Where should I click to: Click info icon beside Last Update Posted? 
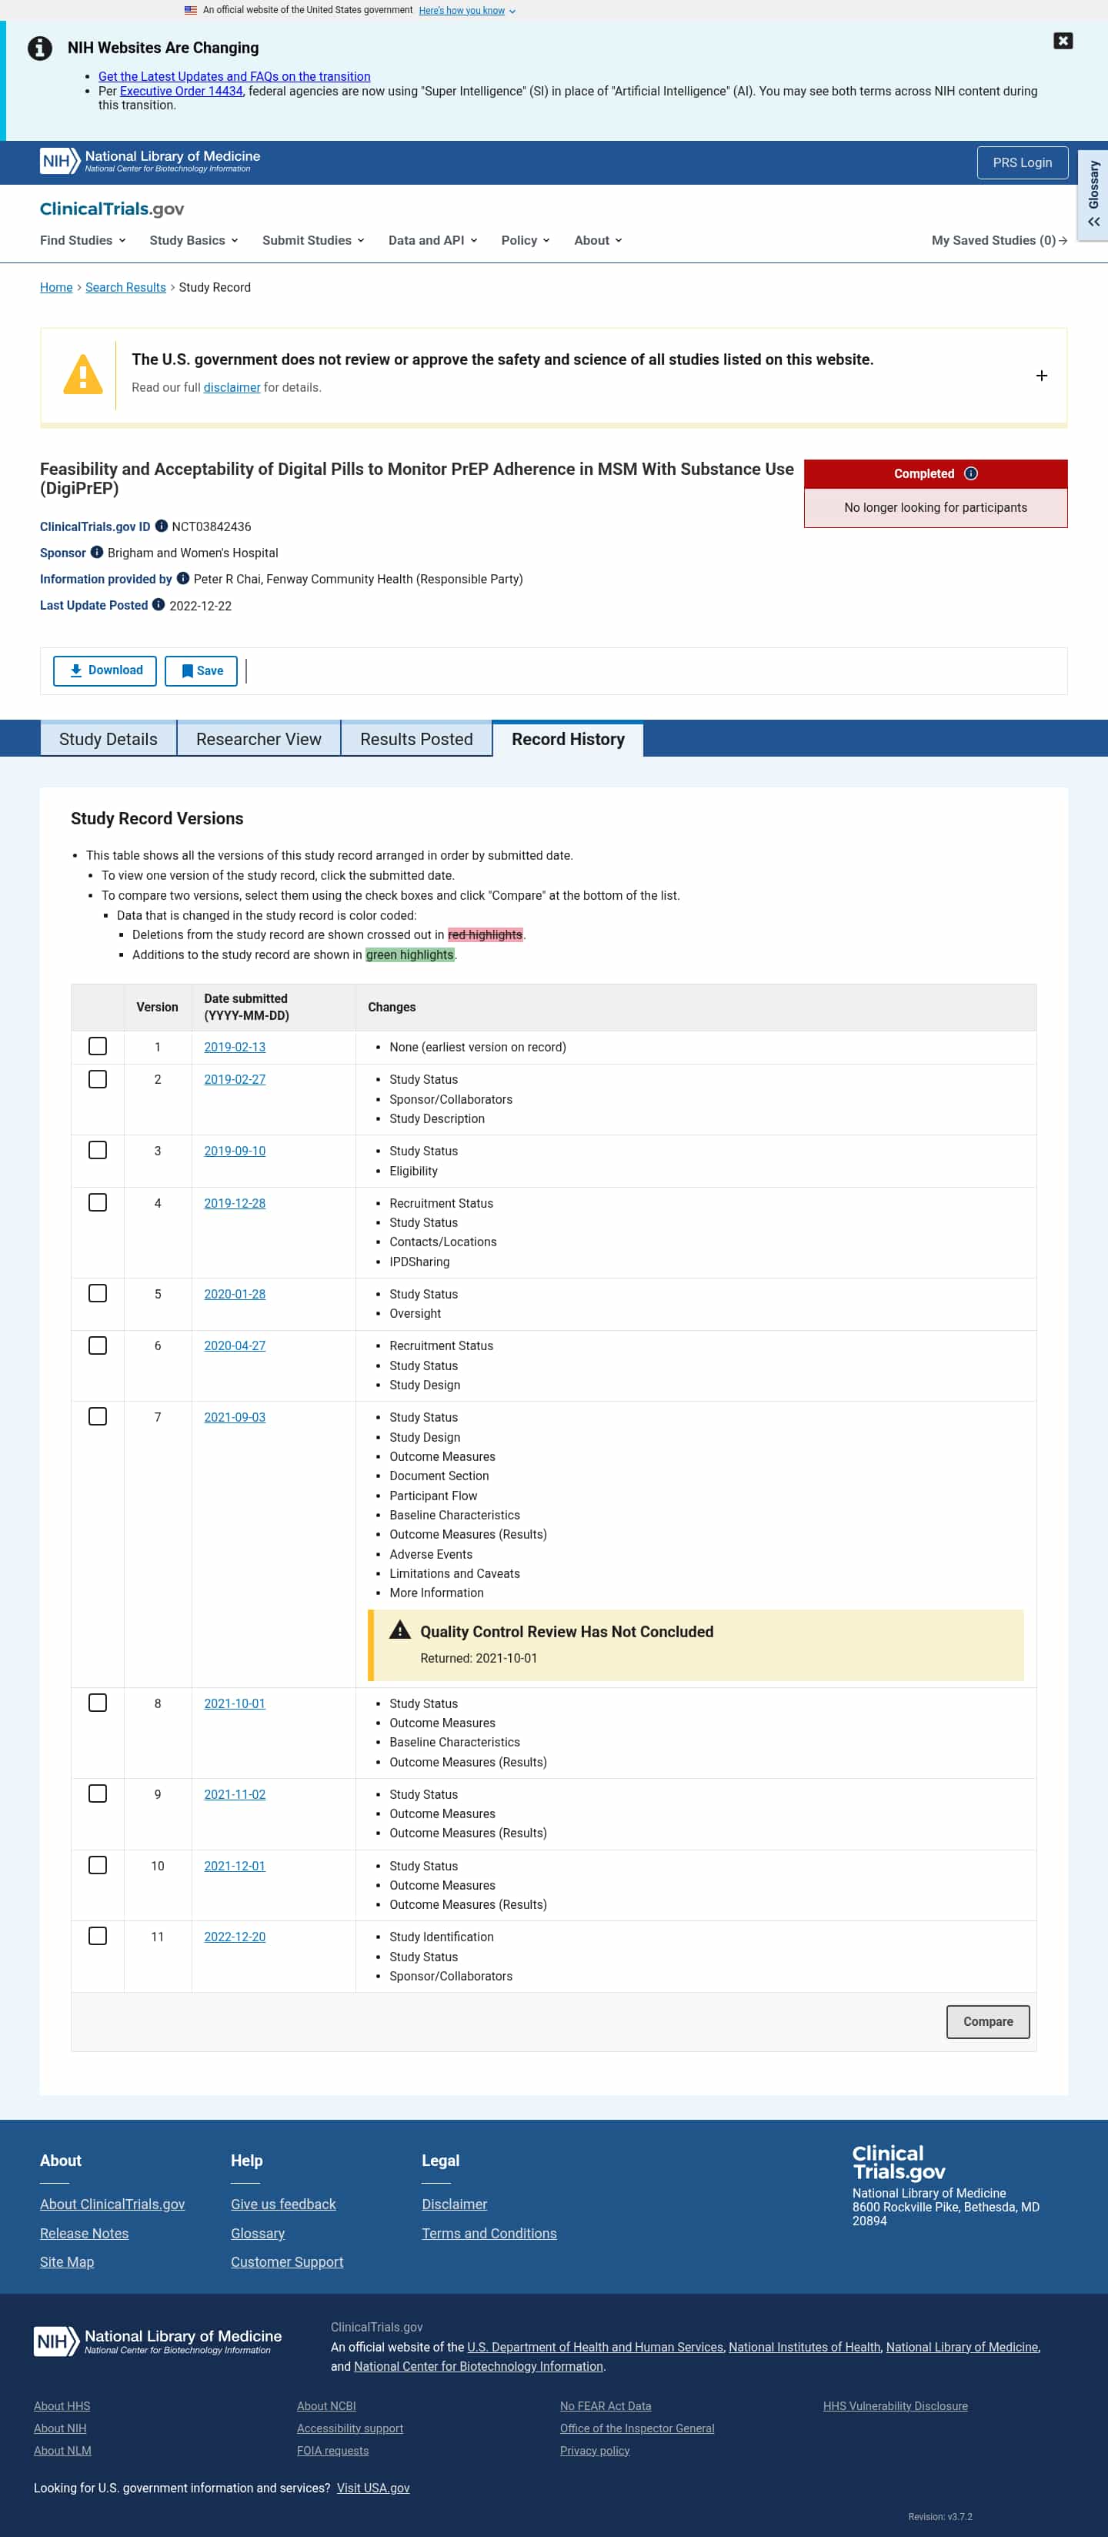click(159, 605)
